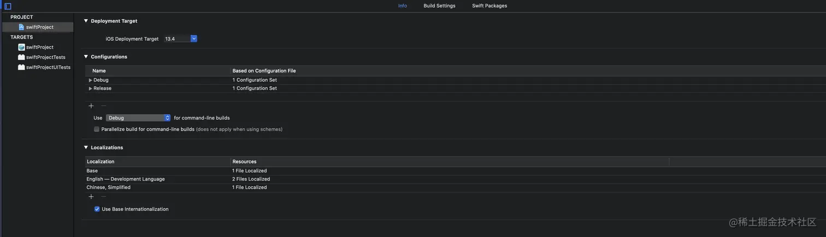Select Chinese, Simplified localization row
Image resolution: width=826 pixels, height=237 pixels.
pos(455,187)
